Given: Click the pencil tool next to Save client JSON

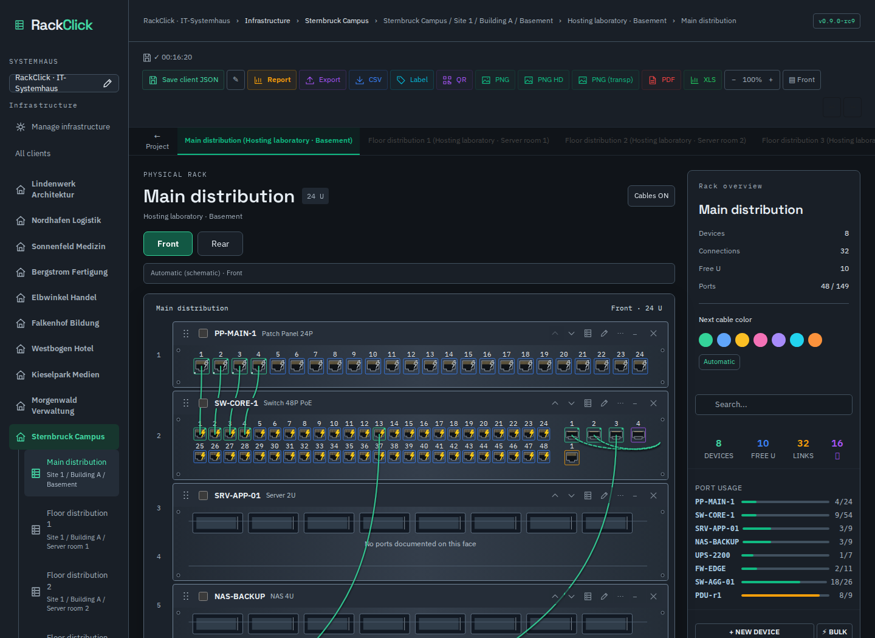Looking at the screenshot, I should 236,80.
